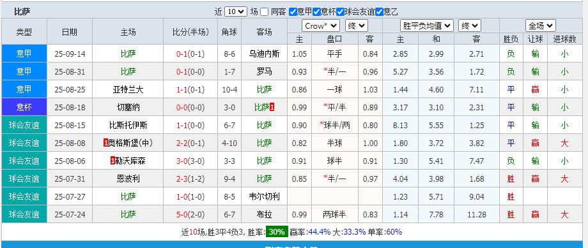Open the 全场 dropdown
Screen dimensions: 588x248
point(540,26)
